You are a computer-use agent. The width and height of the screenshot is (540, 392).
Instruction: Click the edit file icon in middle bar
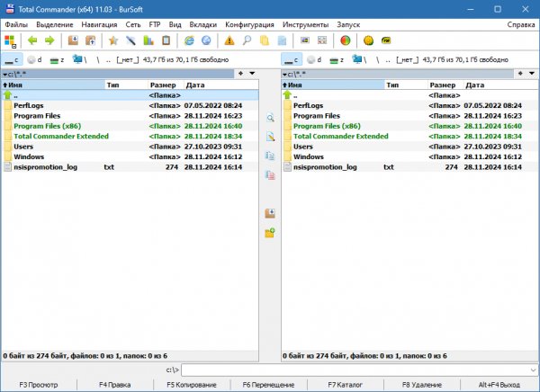[270, 137]
